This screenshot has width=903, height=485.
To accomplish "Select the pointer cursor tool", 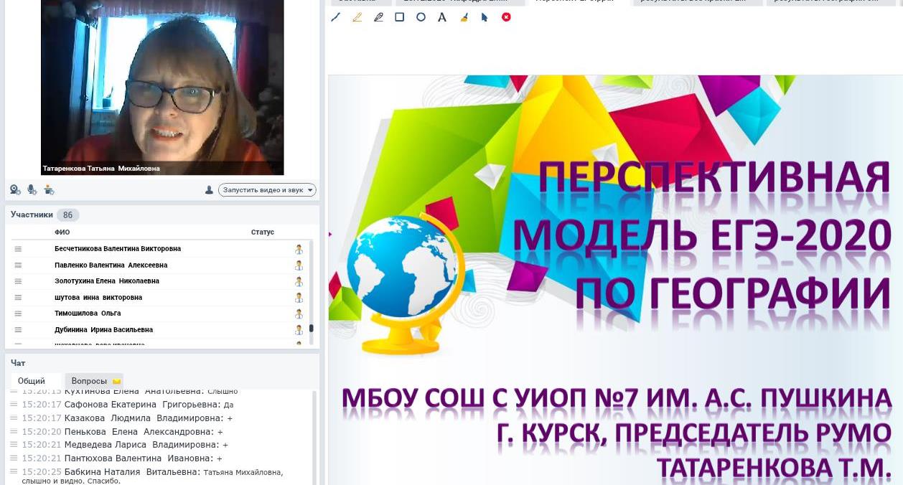I will tap(485, 17).
